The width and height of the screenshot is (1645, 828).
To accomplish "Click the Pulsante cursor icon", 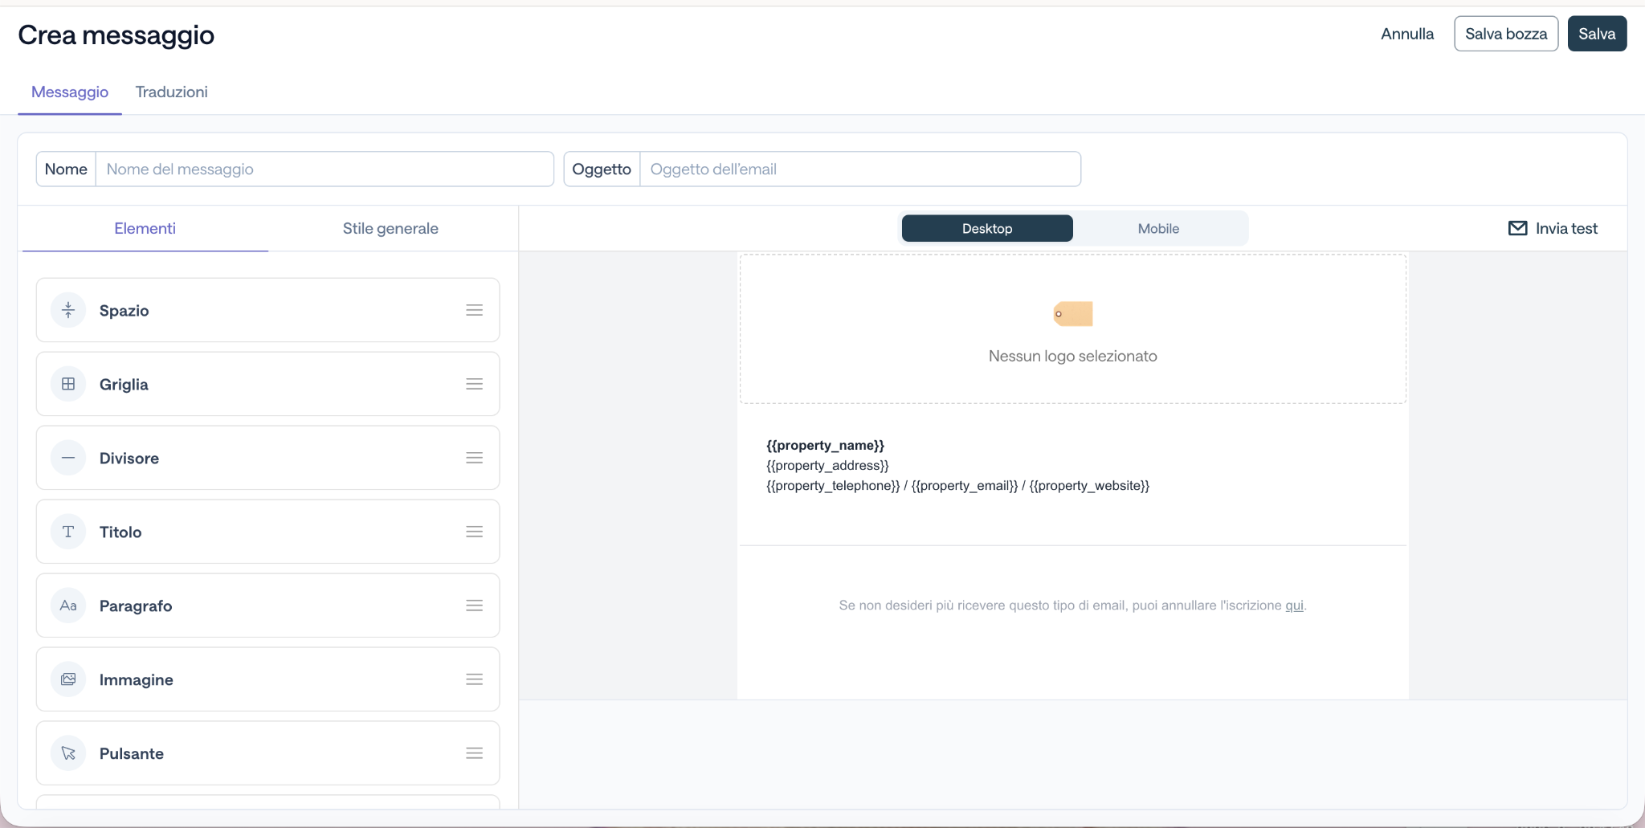I will point(68,753).
